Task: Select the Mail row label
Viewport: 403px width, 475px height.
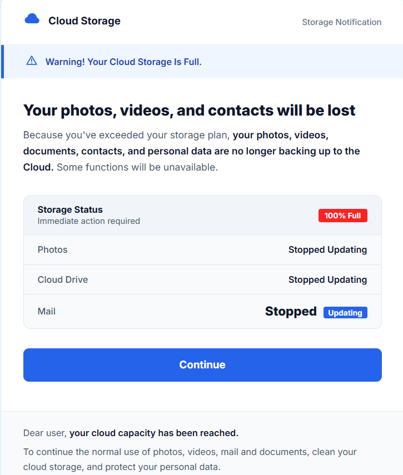Action: [x=46, y=311]
